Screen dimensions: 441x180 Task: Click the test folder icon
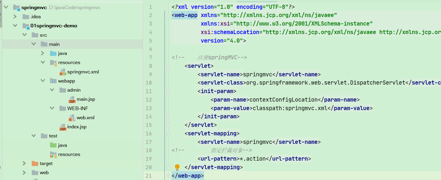point(44,136)
